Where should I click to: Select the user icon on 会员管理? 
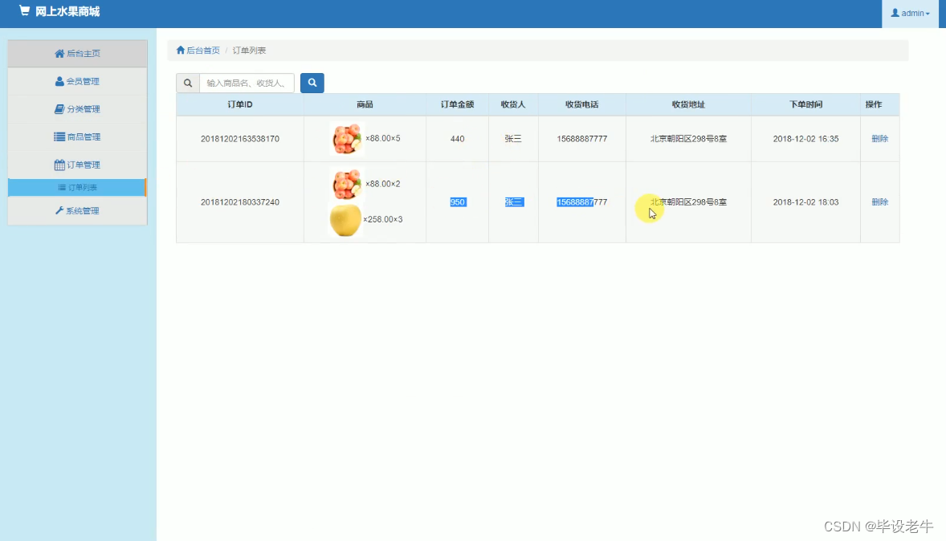pyautogui.click(x=59, y=81)
